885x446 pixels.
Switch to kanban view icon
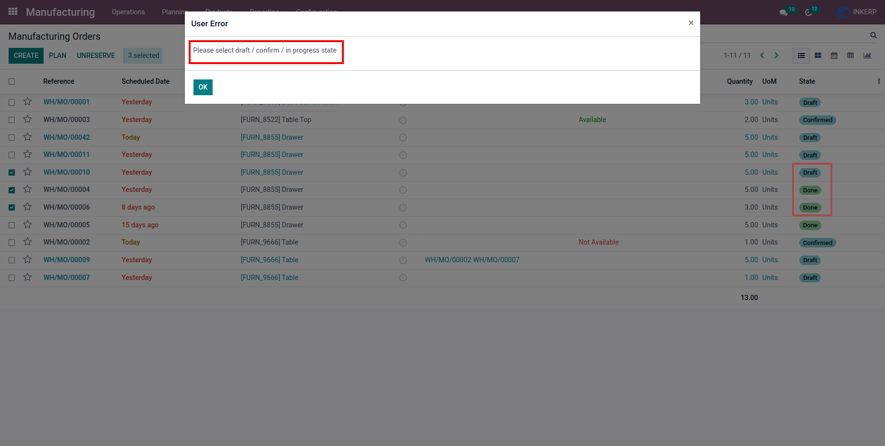click(x=818, y=56)
